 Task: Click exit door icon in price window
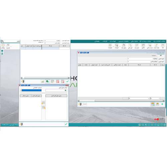(x=23, y=81)
